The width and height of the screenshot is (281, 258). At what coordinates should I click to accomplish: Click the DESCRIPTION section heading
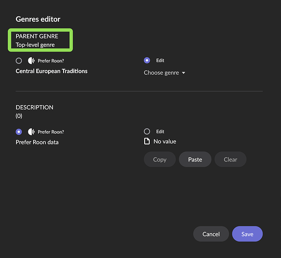[35, 107]
